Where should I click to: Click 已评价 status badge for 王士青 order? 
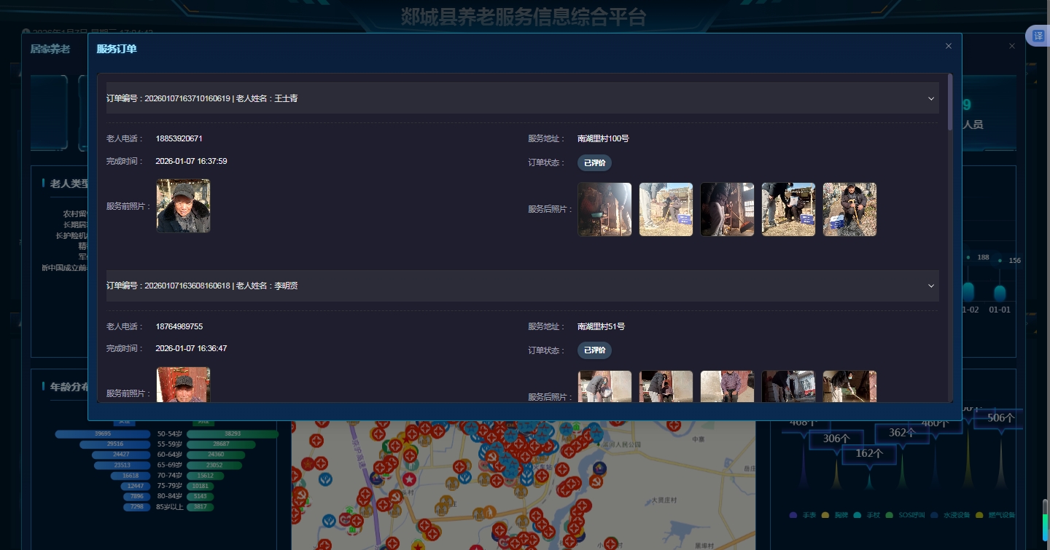pos(594,162)
